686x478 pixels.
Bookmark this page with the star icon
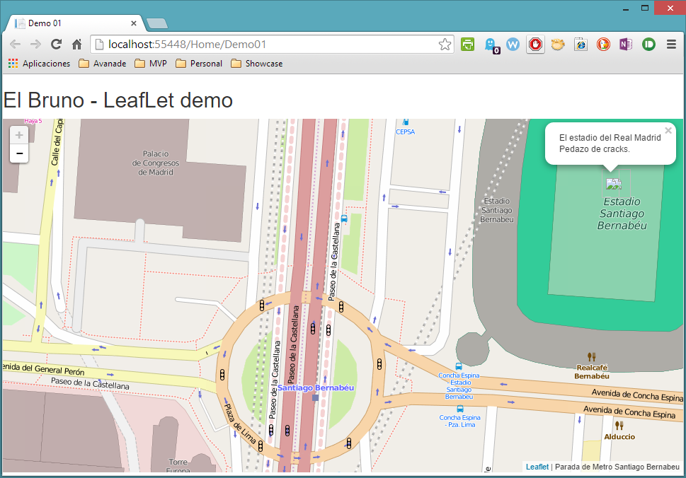tap(445, 45)
